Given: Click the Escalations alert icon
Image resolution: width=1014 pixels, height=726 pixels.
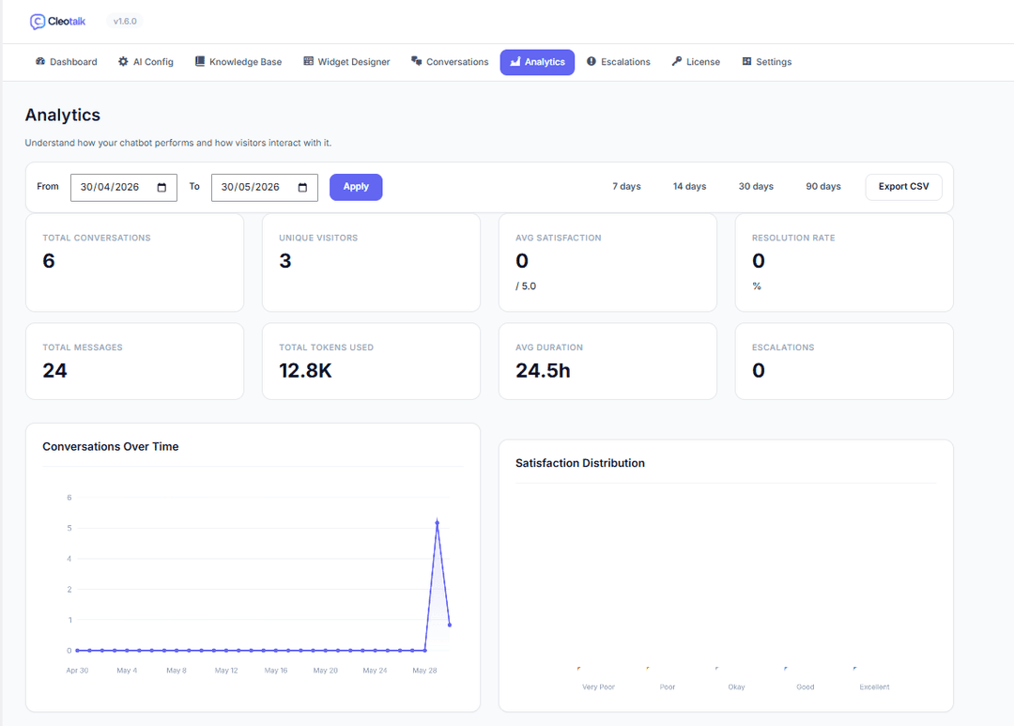Looking at the screenshot, I should coord(591,61).
